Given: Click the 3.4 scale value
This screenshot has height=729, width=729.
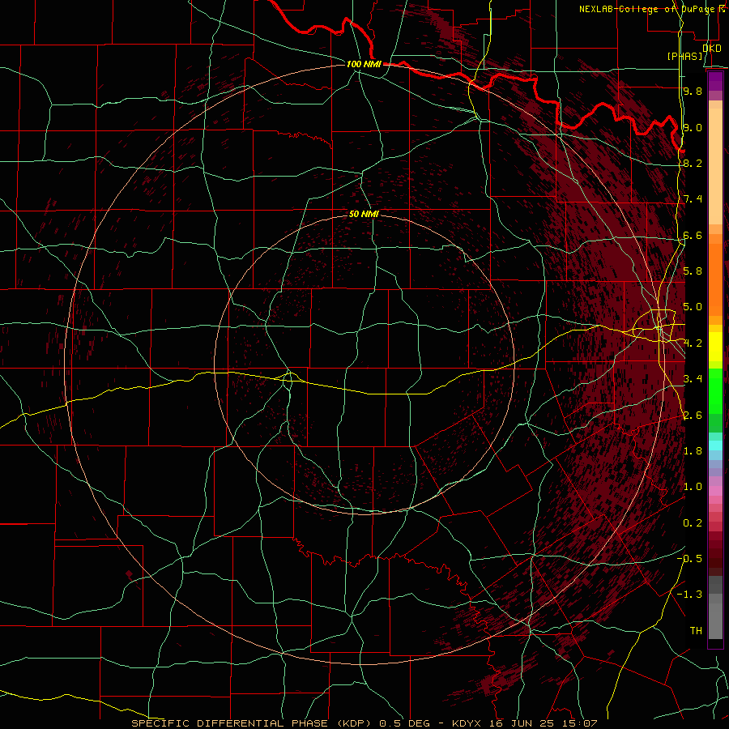Looking at the screenshot, I should coord(693,378).
